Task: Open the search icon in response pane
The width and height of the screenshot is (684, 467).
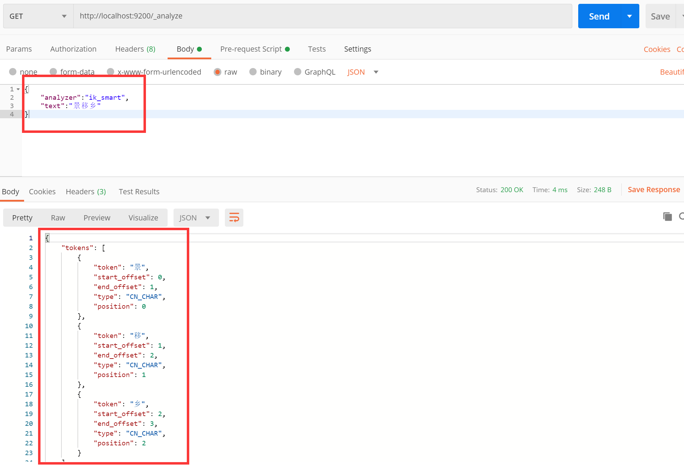Action: pos(681,217)
